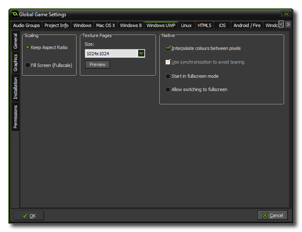Open the HTML5 platform tab

pyautogui.click(x=204, y=25)
